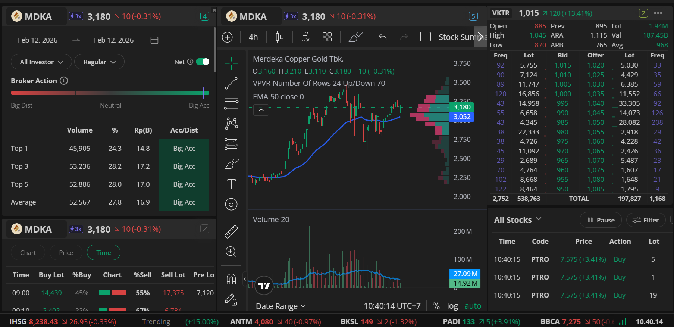674x327 pixels.
Task: Open the emoji sticker tool
Action: (x=231, y=204)
